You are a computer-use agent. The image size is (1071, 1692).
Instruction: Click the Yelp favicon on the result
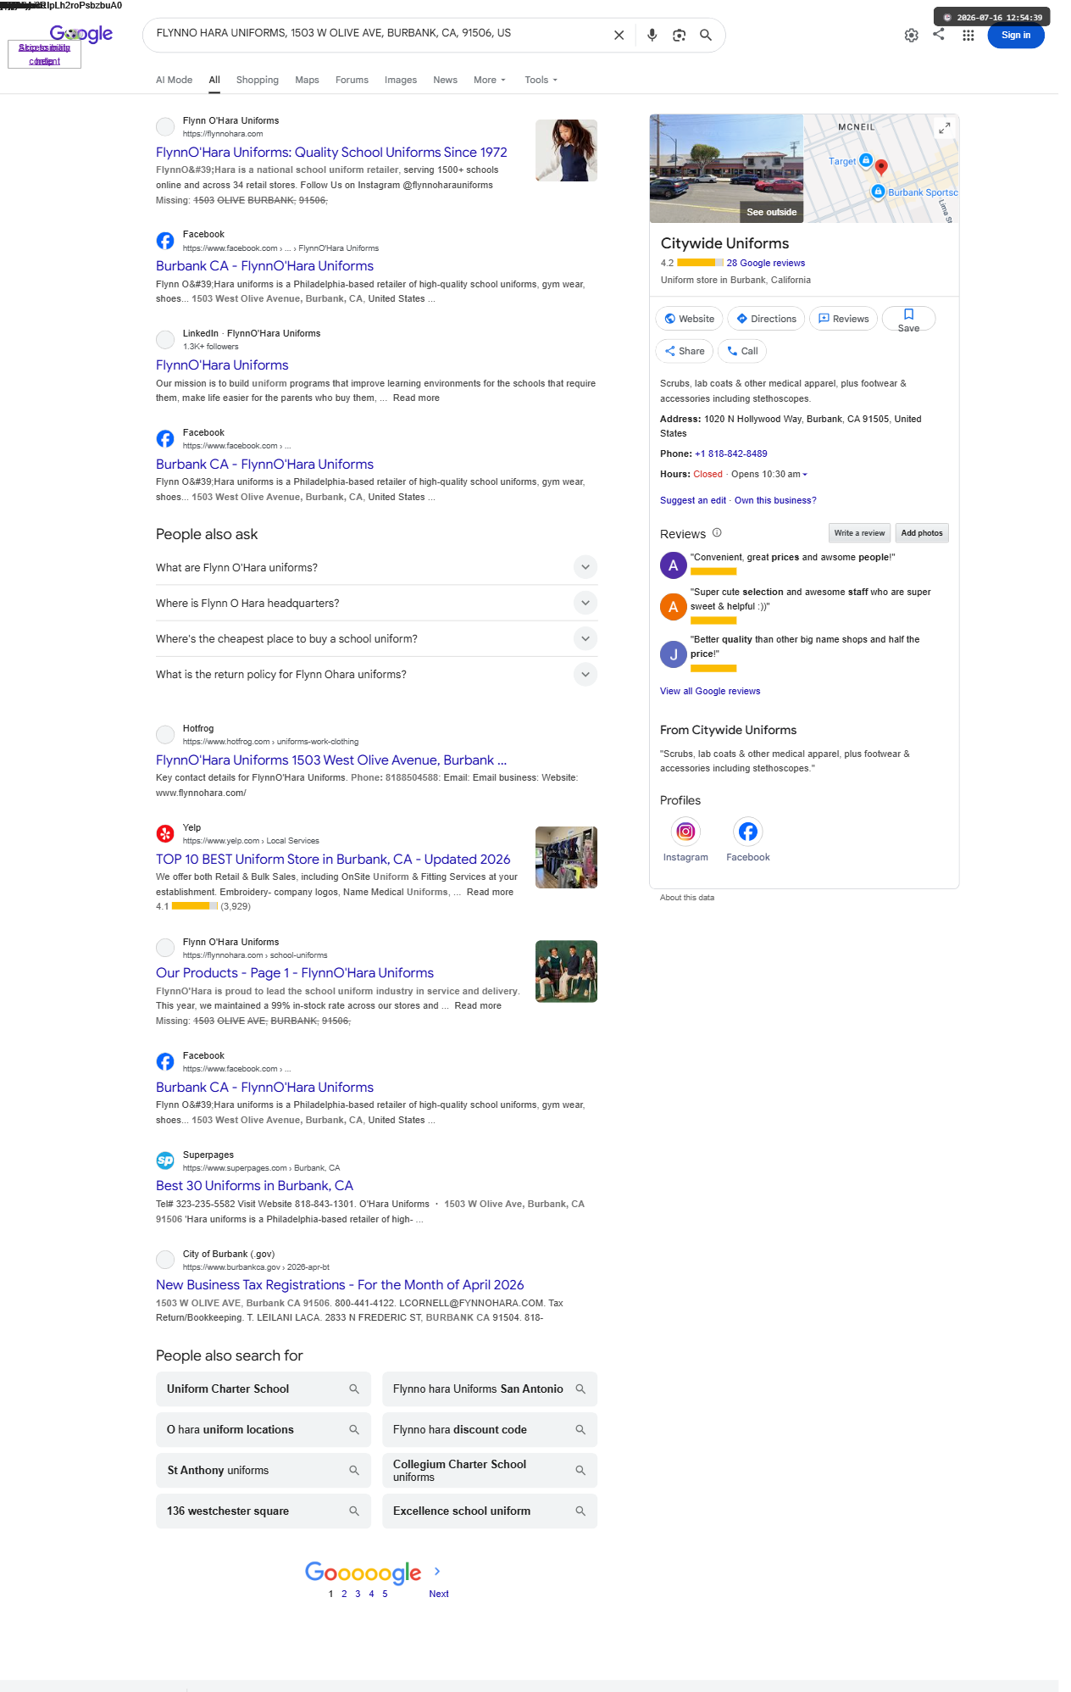[165, 833]
